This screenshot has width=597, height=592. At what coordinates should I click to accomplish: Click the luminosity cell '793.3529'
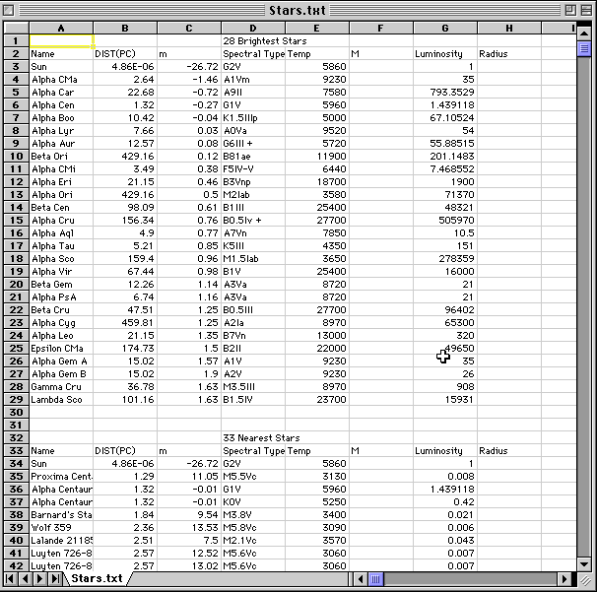(445, 93)
